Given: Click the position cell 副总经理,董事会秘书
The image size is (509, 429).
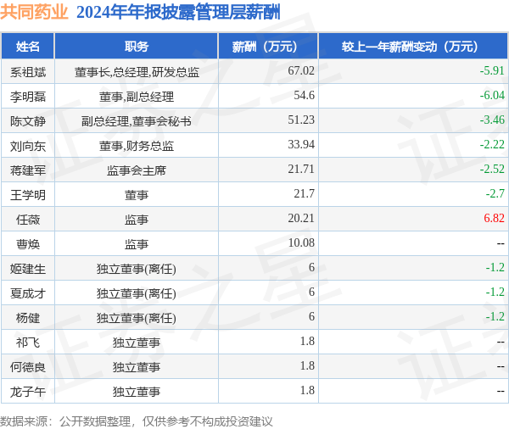Looking at the screenshot, I should point(137,121).
